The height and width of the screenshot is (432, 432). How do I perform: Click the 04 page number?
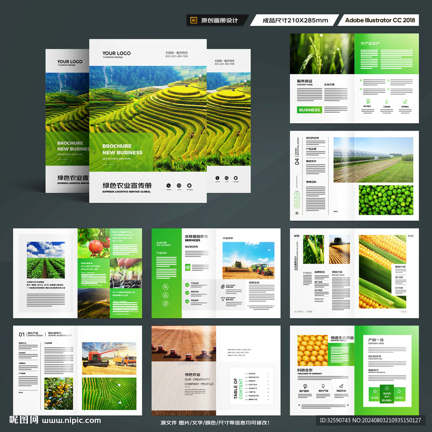coord(297,161)
